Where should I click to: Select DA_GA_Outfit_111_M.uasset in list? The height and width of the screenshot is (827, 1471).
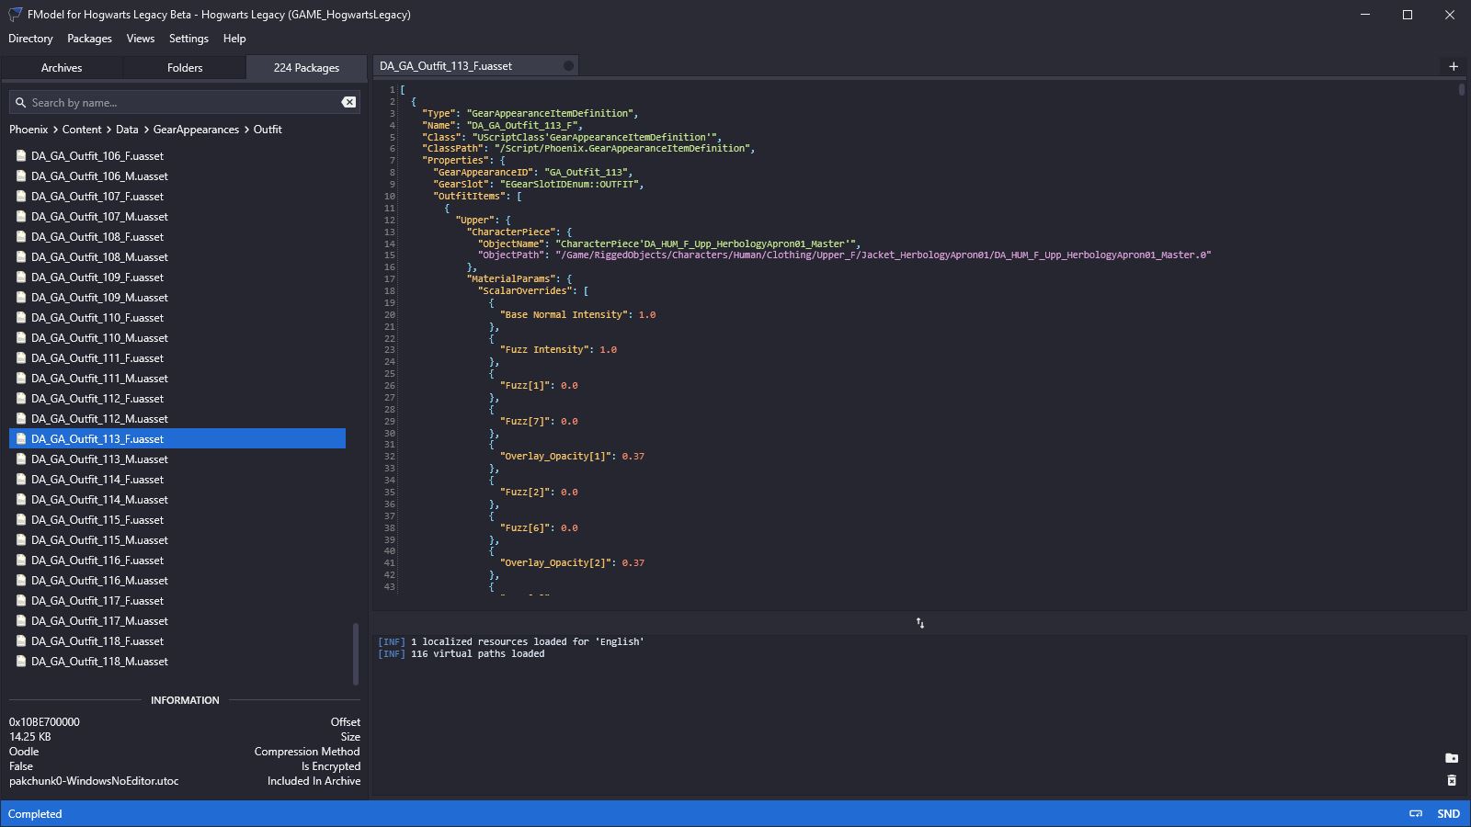(177, 379)
